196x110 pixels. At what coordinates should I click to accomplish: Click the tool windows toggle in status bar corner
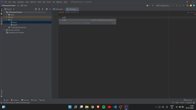tap(2, 103)
